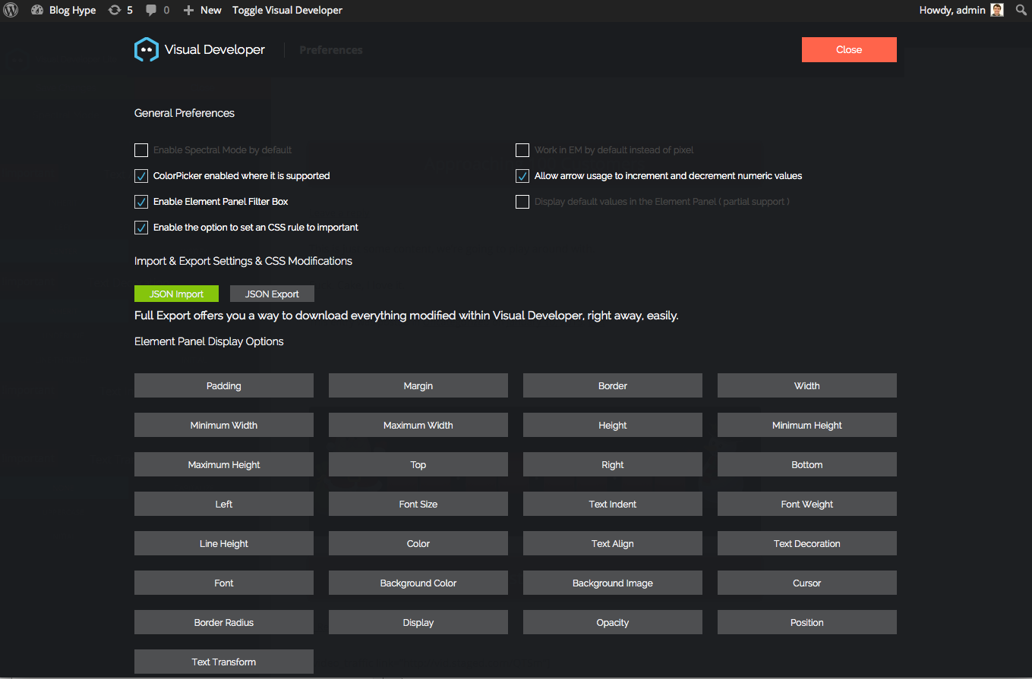
Task: Toggle Allow arrow usage for numeric values
Action: pos(522,176)
